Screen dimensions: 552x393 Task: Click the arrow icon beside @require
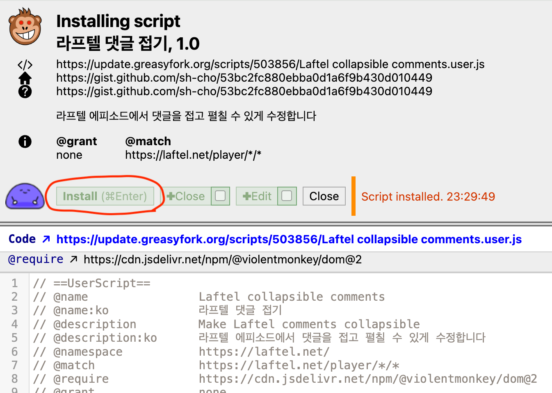[73, 259]
